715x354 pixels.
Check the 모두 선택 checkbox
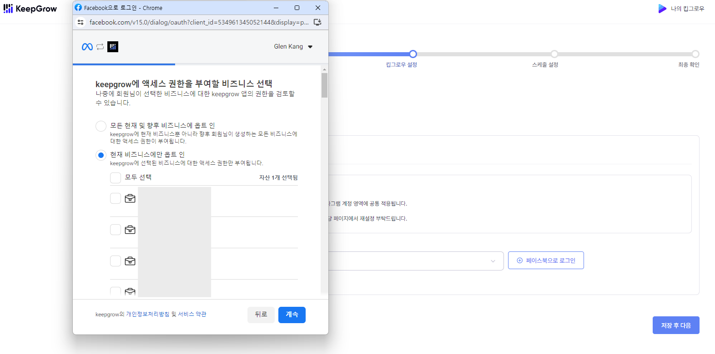[x=116, y=177]
